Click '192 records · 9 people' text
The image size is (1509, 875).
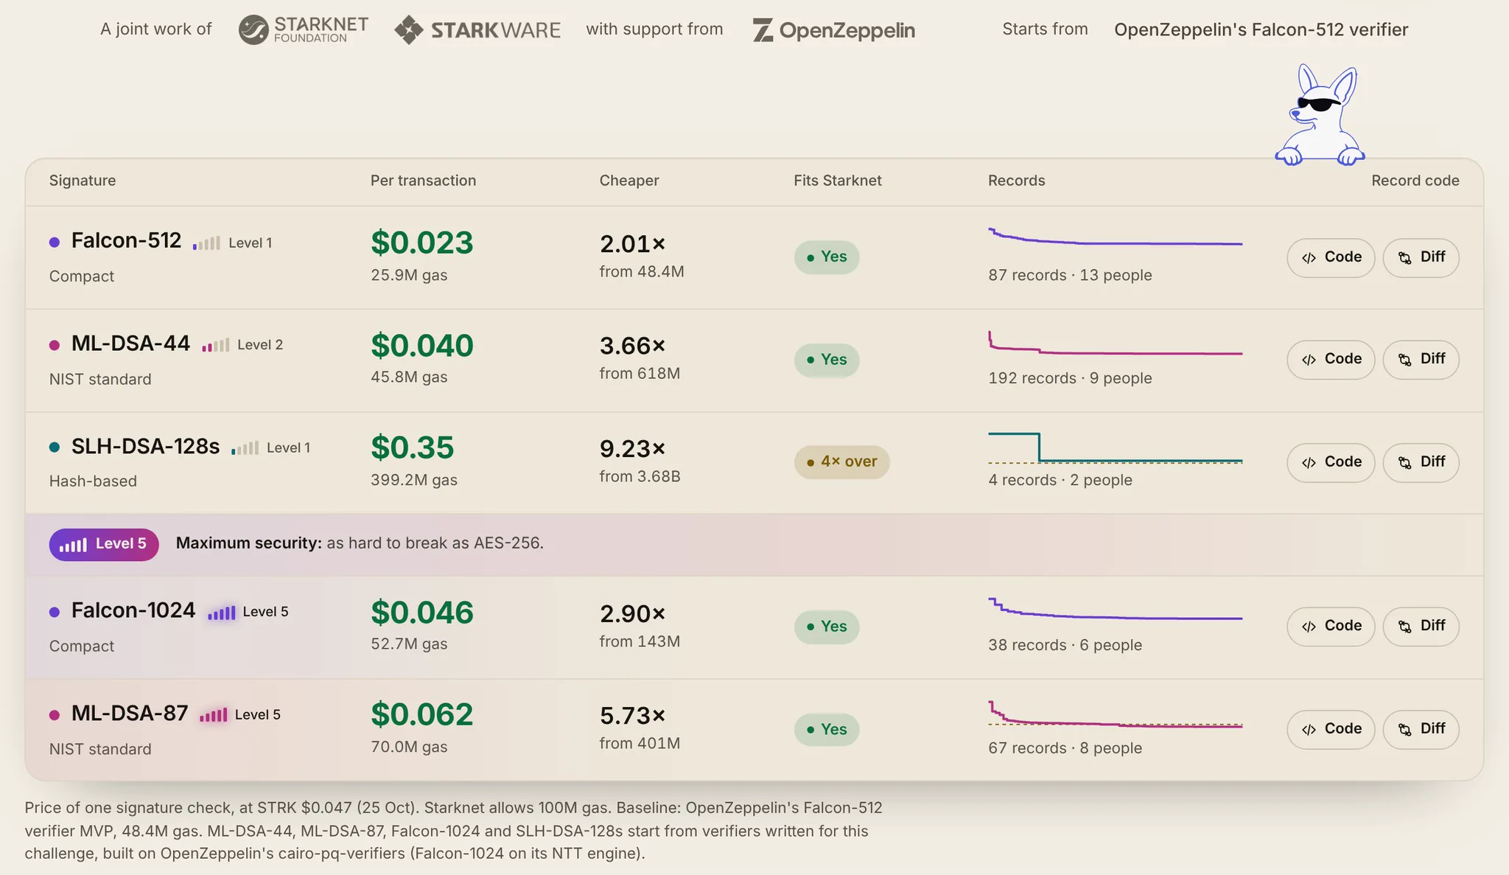tap(1070, 378)
